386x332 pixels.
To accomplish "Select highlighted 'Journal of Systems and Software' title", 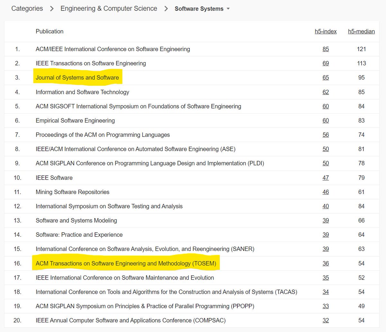I will (x=77, y=78).
